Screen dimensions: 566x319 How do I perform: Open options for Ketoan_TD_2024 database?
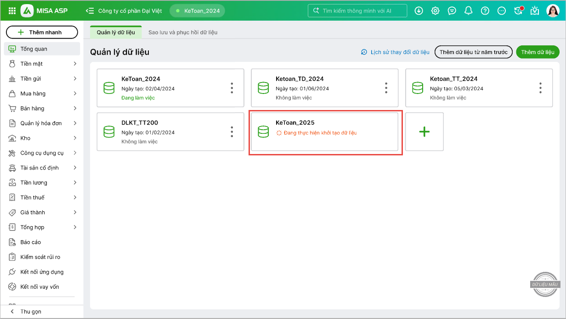click(x=386, y=88)
